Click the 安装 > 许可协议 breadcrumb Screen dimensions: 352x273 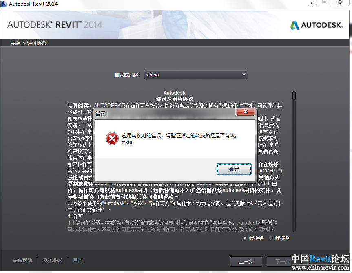(x=29, y=43)
